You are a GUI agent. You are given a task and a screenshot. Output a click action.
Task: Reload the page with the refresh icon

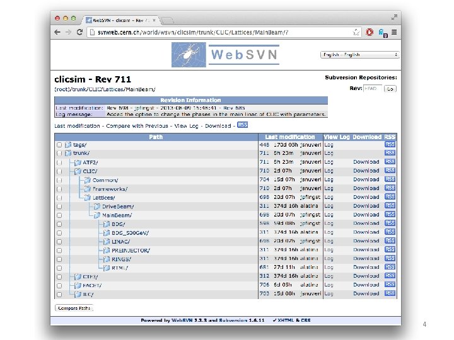pyautogui.click(x=80, y=32)
